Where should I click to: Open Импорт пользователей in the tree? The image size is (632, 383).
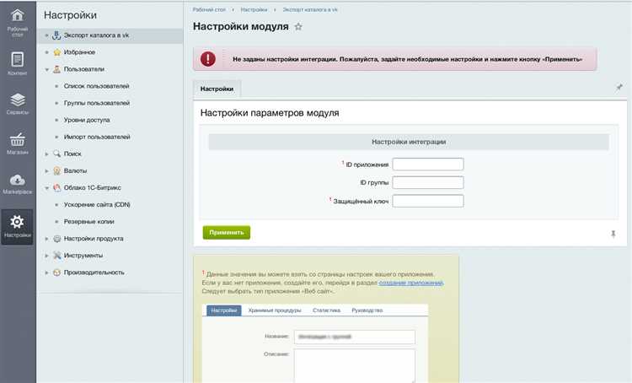coord(97,137)
